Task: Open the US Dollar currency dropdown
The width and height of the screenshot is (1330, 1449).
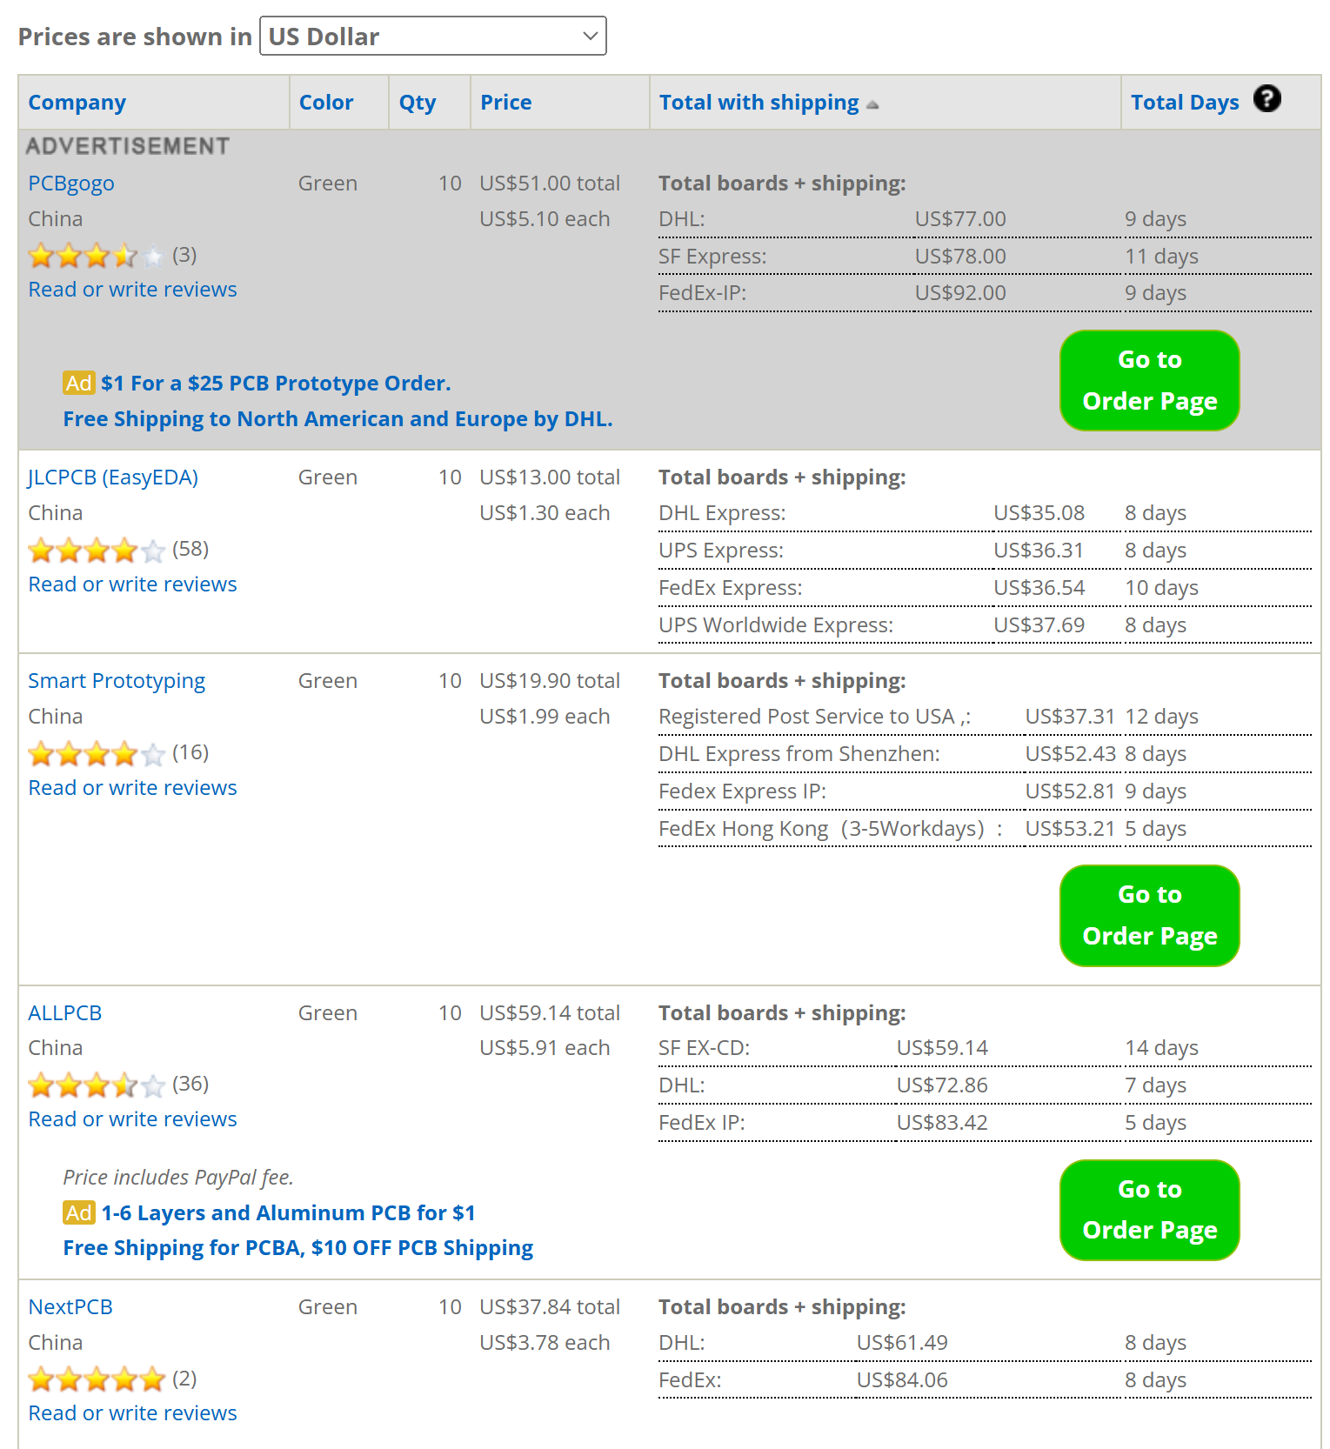Action: coord(433,37)
